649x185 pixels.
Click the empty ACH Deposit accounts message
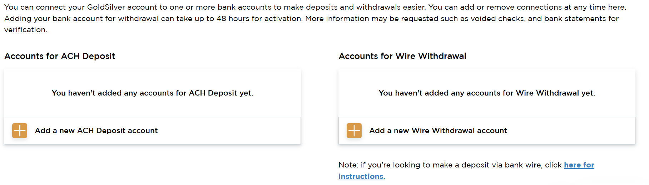pyautogui.click(x=153, y=93)
